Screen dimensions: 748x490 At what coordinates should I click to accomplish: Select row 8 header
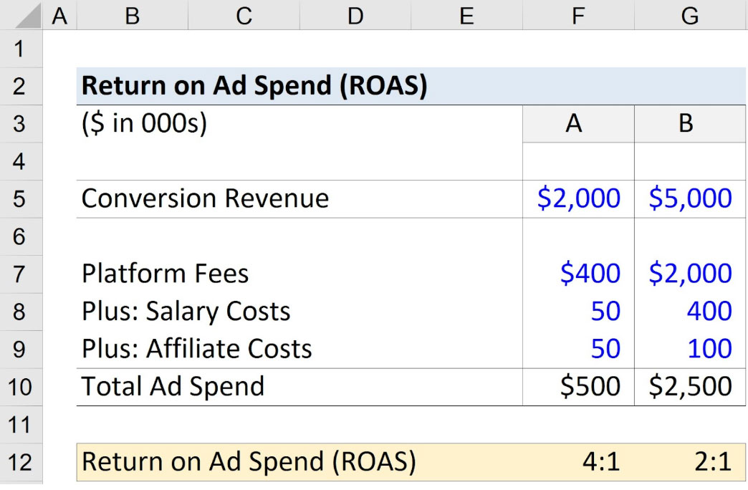click(21, 312)
